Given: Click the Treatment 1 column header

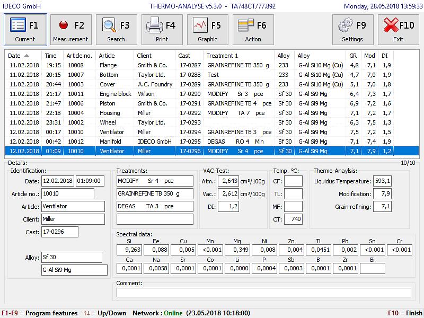Looking at the screenshot, I should (x=223, y=56).
